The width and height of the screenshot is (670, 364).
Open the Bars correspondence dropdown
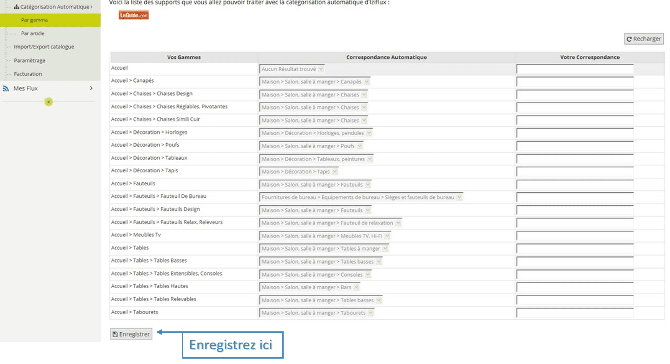coord(310,288)
